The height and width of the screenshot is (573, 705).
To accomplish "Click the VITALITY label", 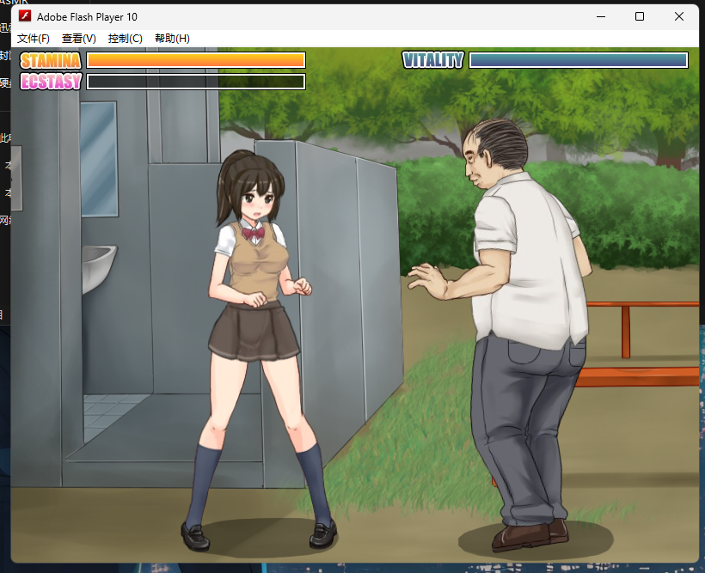I will pos(433,60).
